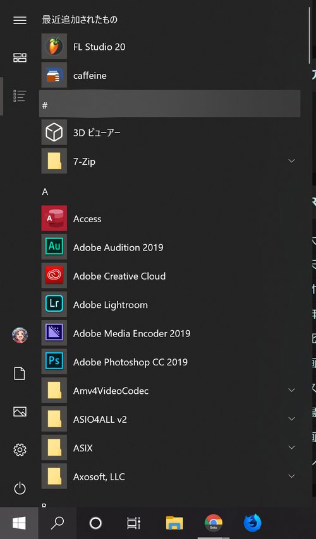Open Chrome Beta on taskbar
This screenshot has width=316, height=539.
[x=214, y=523]
